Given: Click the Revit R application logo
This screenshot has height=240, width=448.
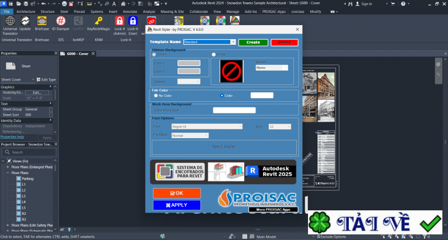Looking at the screenshot, I should pyautogui.click(x=4, y=4).
